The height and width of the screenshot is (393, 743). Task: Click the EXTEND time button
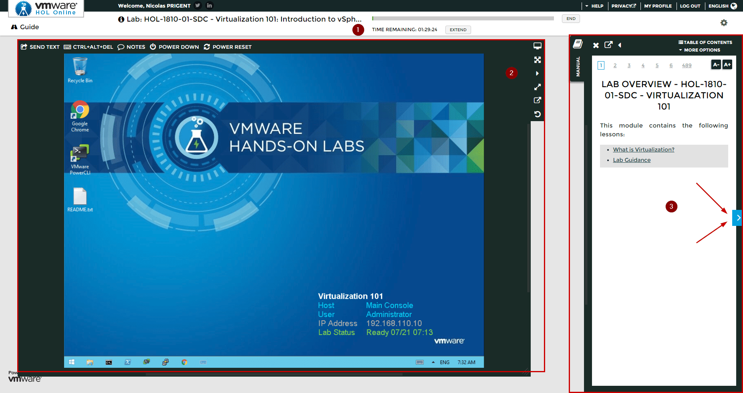coord(458,30)
